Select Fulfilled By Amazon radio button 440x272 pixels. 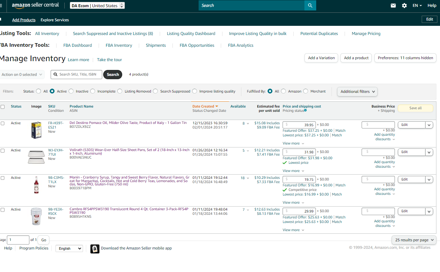pos(283,91)
